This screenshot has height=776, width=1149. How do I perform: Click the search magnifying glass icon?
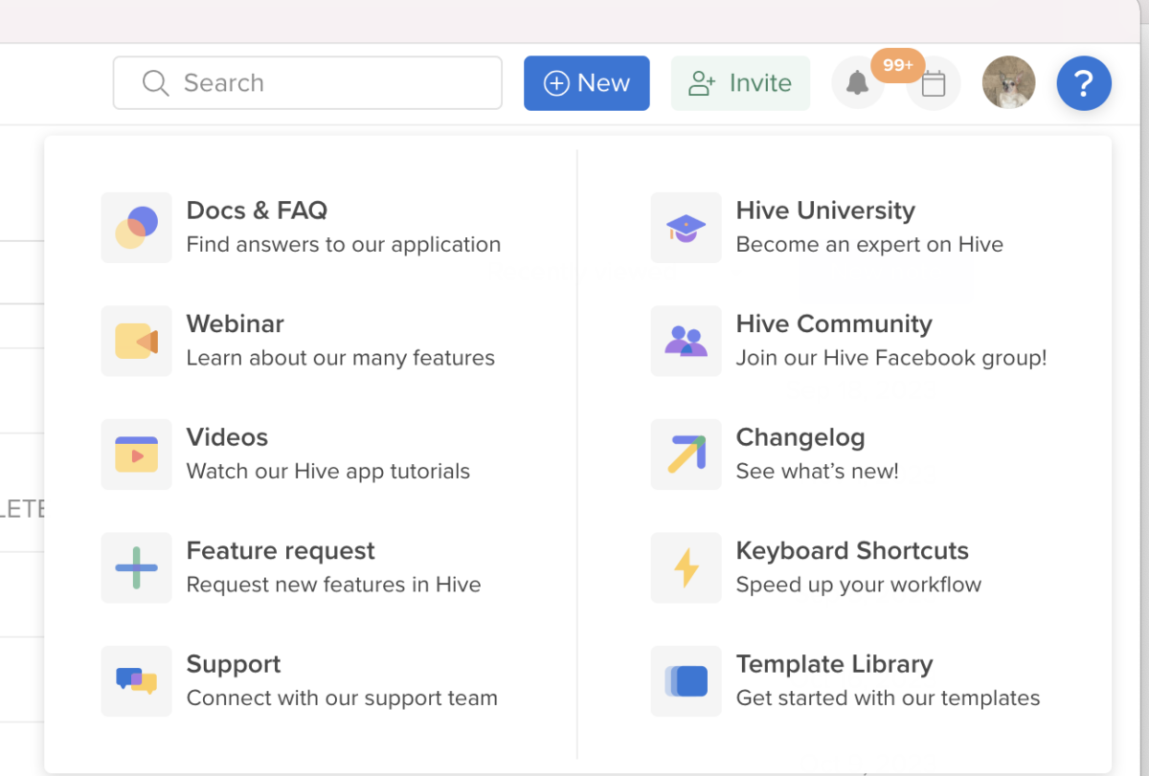coord(155,83)
